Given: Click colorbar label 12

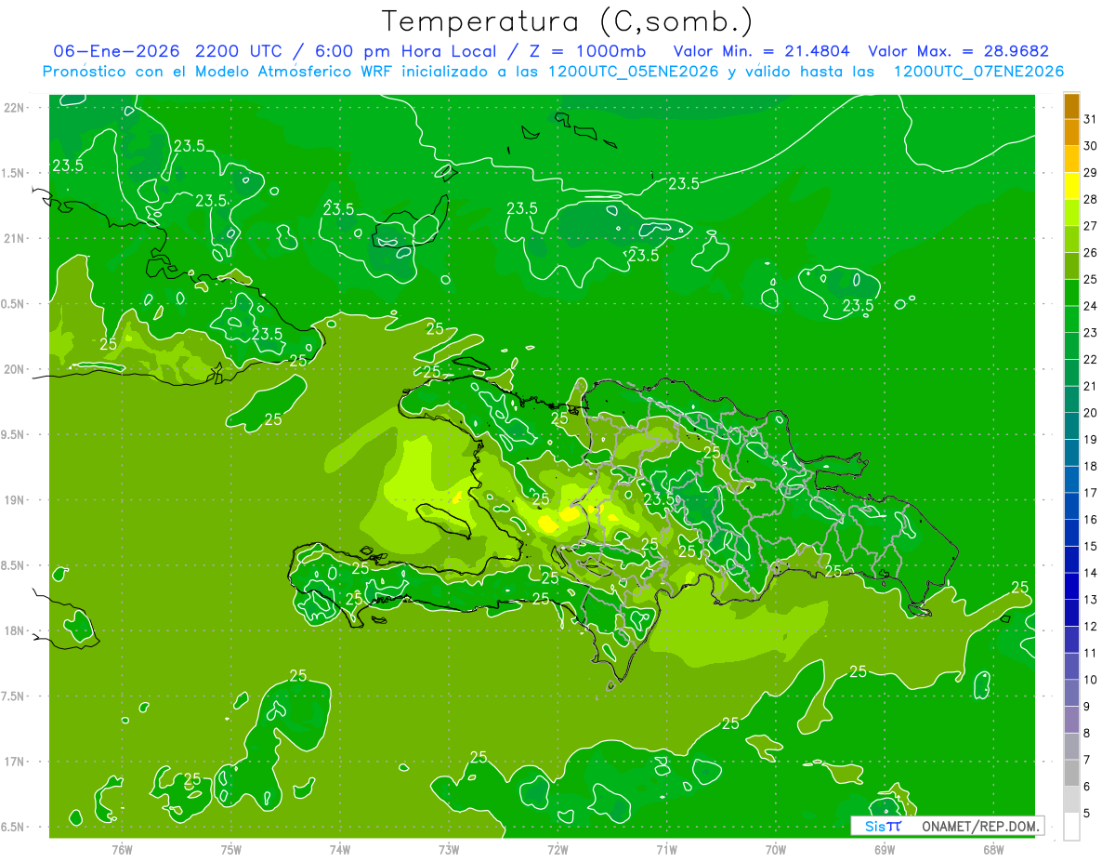Looking at the screenshot, I should (1091, 626).
